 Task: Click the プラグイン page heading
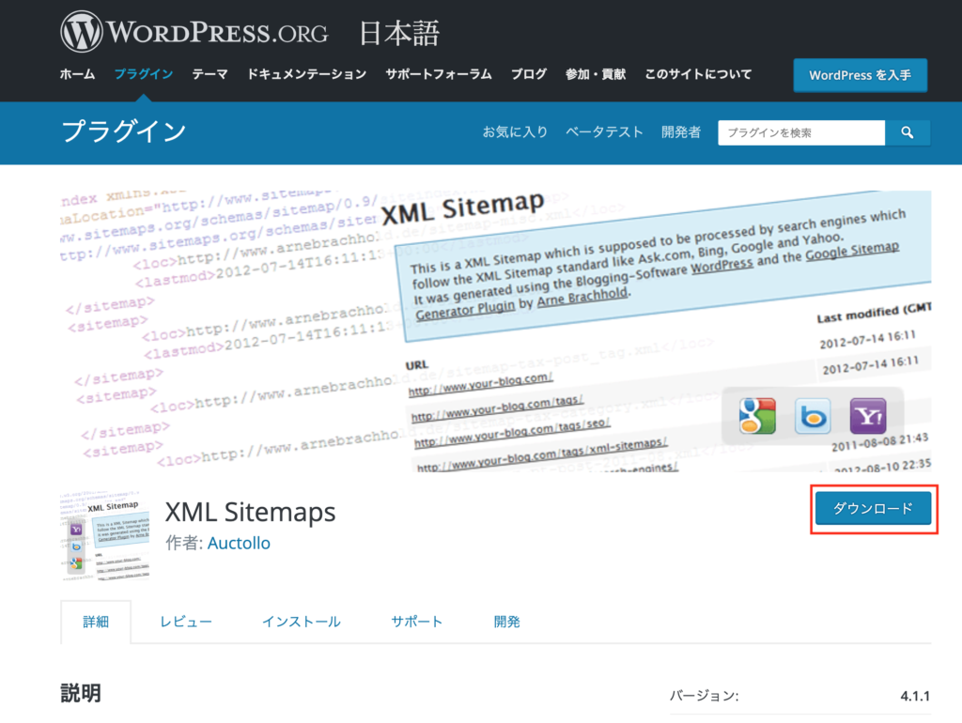(124, 131)
